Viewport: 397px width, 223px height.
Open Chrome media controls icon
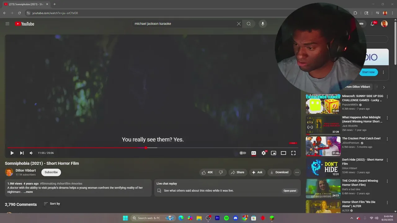tap(377, 13)
